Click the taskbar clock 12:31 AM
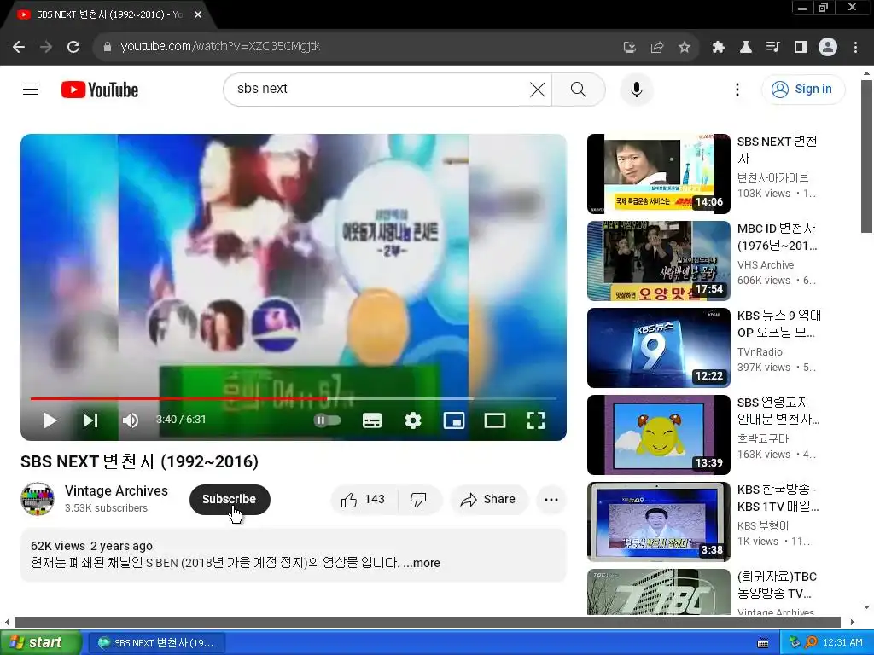 842,643
